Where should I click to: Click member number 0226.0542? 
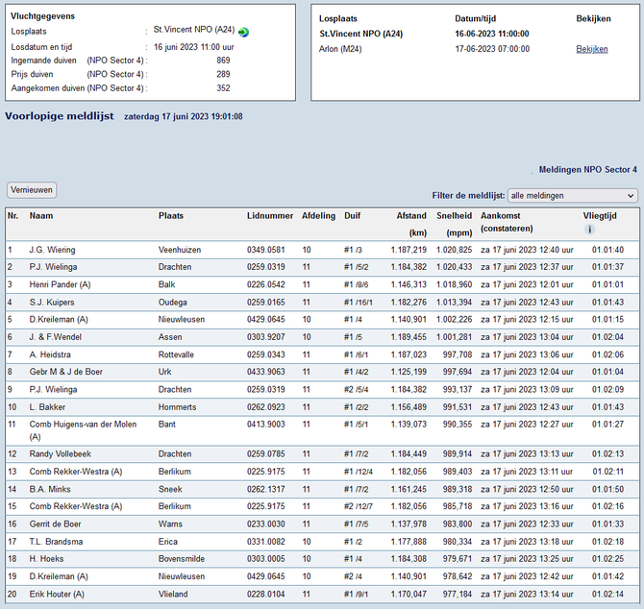[265, 284]
